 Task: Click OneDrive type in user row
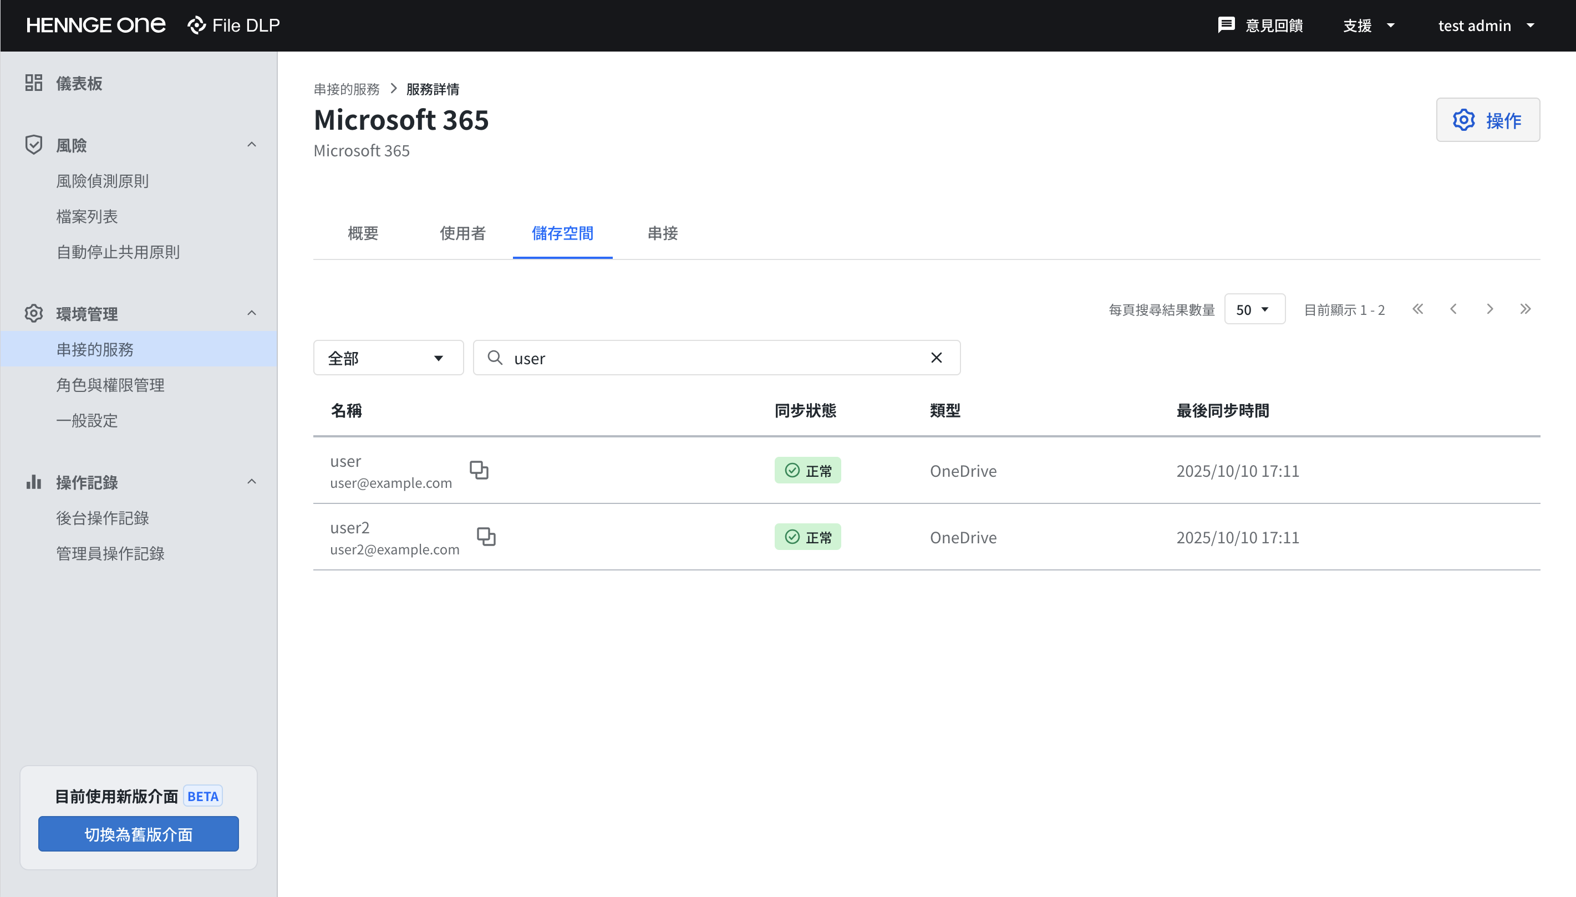pos(964,471)
